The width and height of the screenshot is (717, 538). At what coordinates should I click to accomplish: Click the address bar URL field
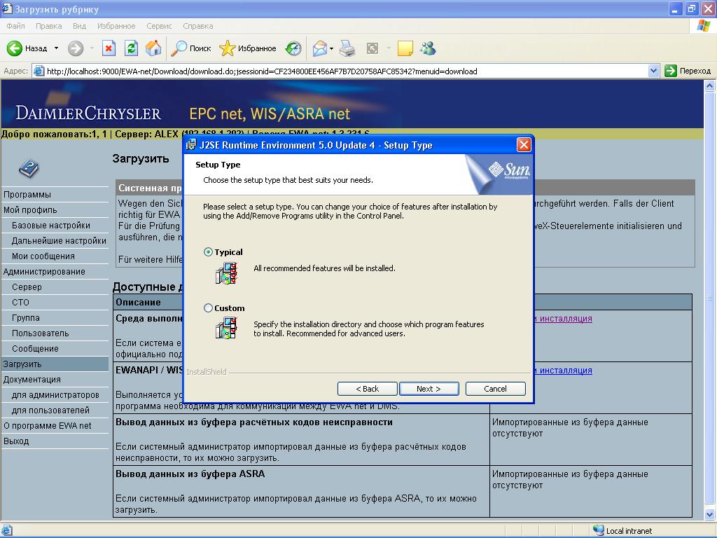[347, 71]
